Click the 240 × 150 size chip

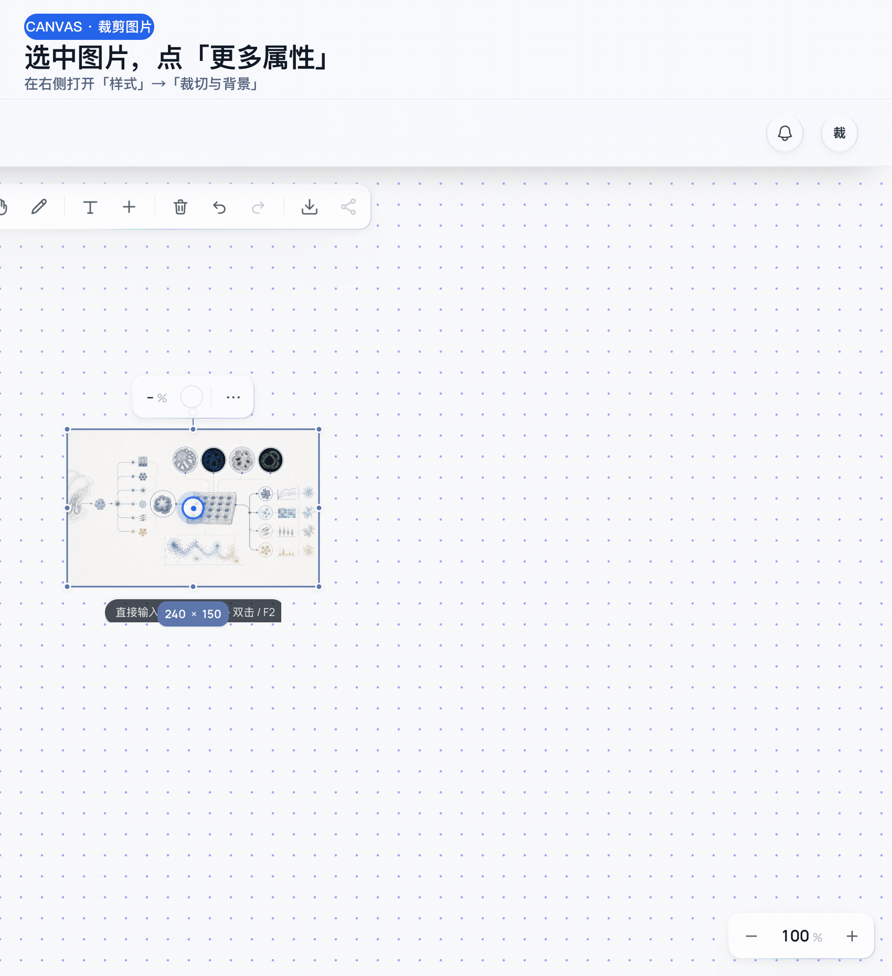point(193,614)
